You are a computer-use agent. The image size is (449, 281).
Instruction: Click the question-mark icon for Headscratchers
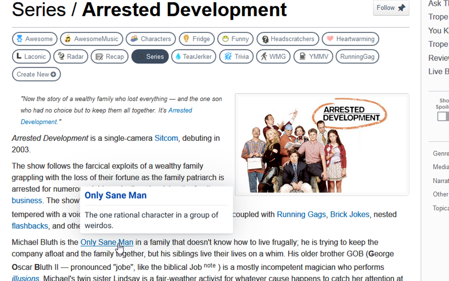(x=265, y=39)
